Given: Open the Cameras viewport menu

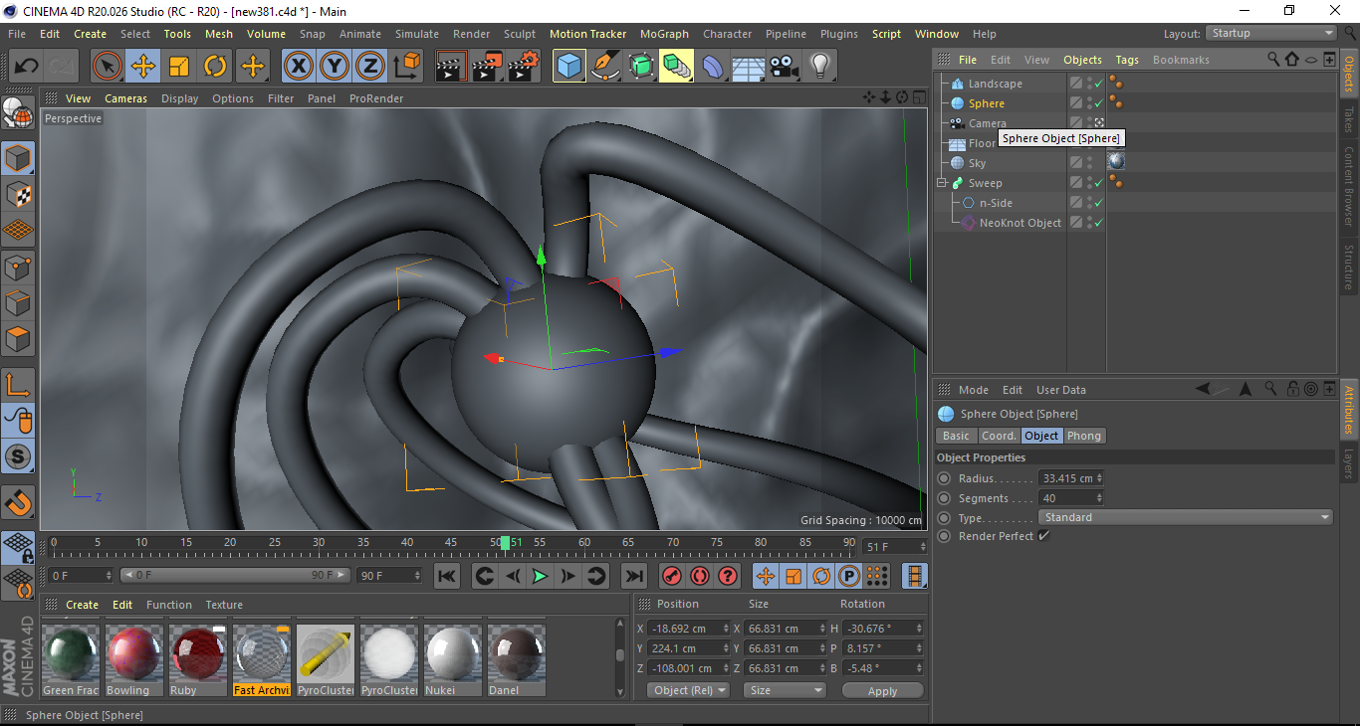Looking at the screenshot, I should click(126, 98).
